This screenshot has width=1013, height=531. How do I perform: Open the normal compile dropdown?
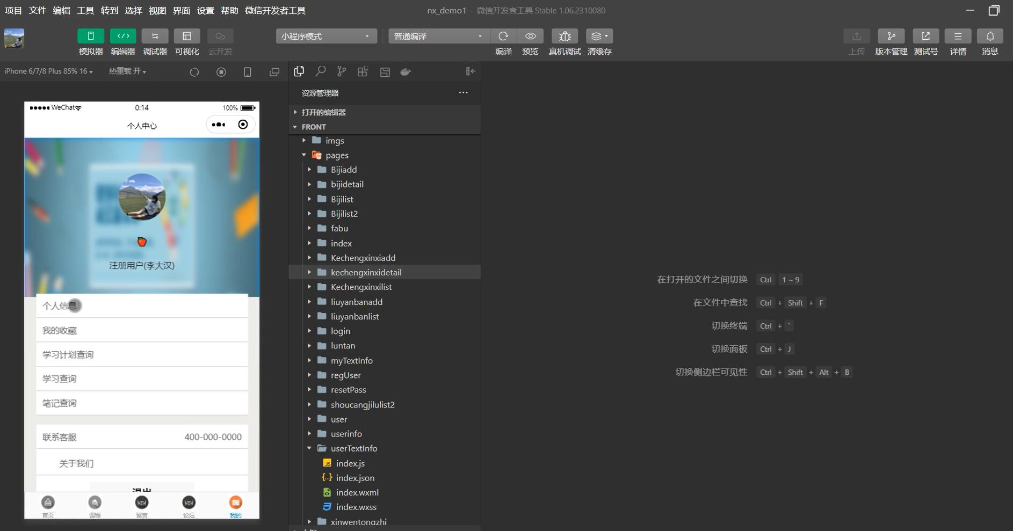pyautogui.click(x=438, y=36)
